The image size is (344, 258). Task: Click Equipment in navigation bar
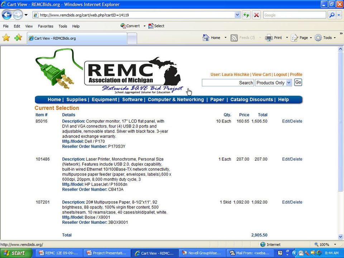pos(104,99)
